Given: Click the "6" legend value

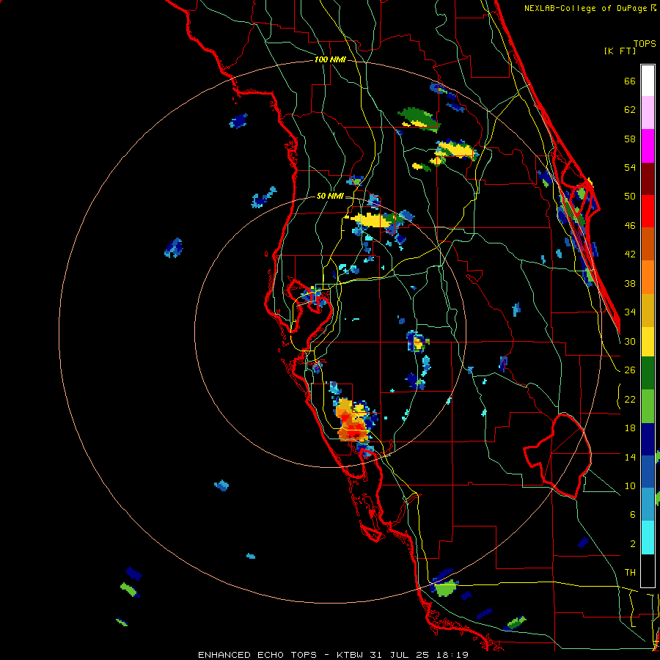Looking at the screenshot, I should point(633,515).
